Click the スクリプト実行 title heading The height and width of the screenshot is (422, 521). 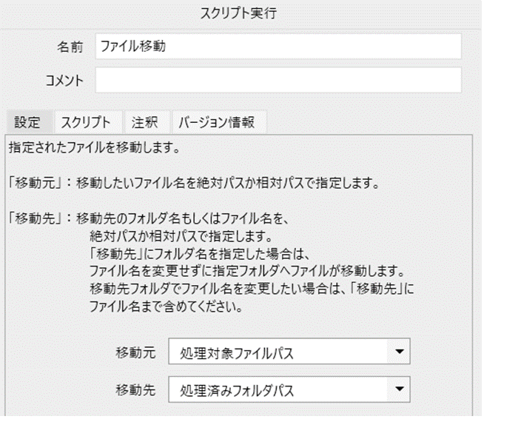point(238,13)
